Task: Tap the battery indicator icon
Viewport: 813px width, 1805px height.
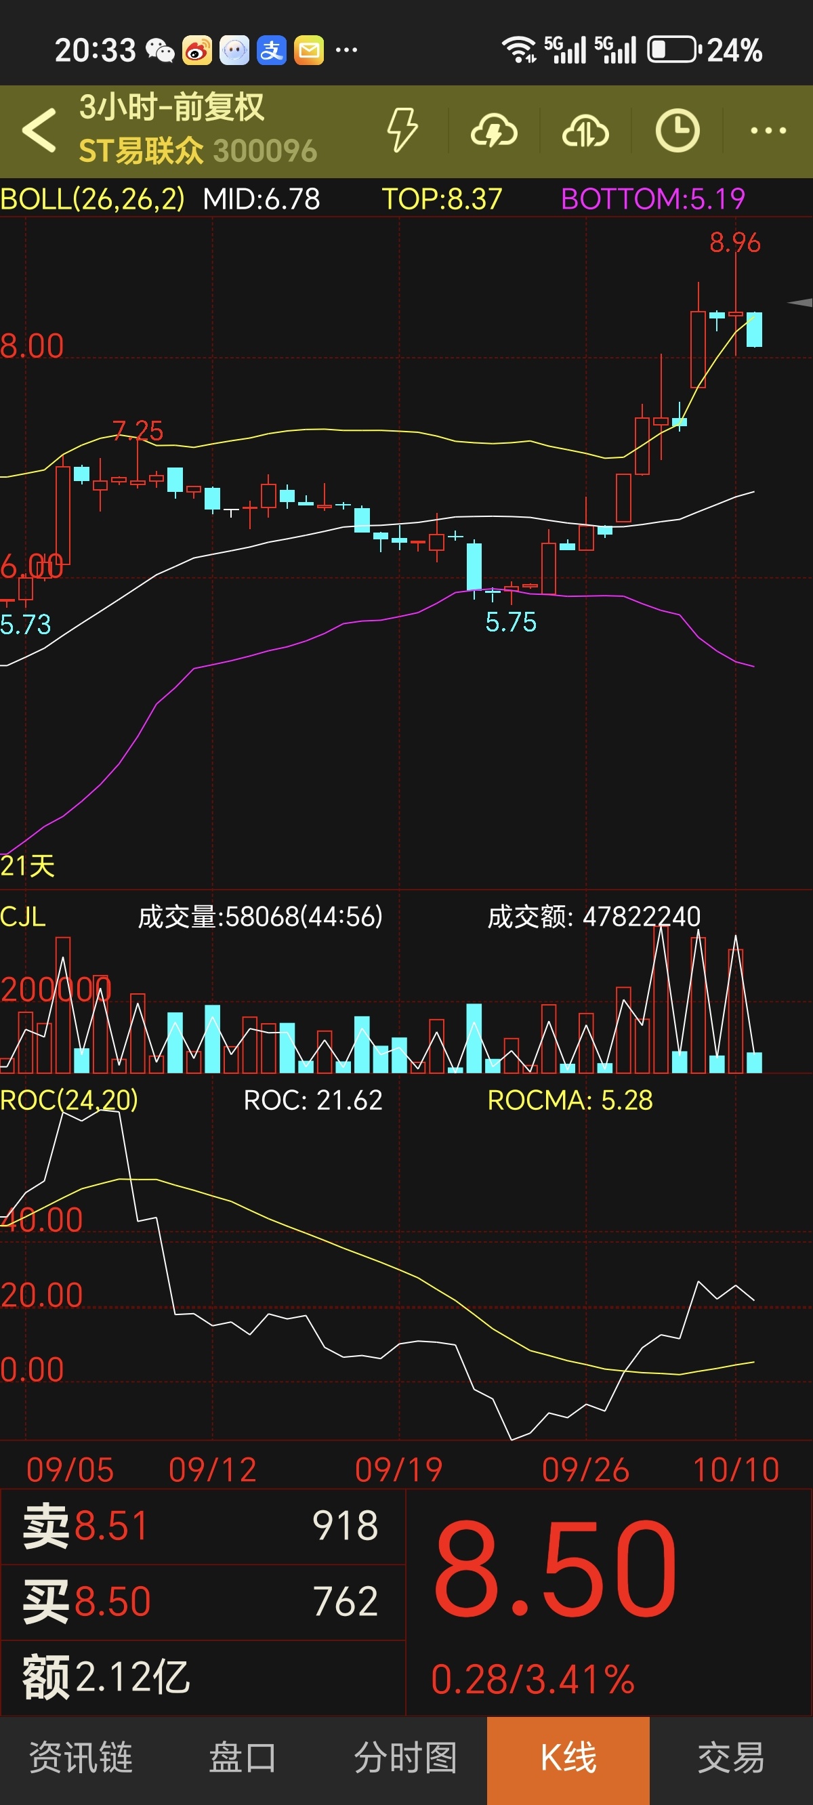Action: tap(673, 49)
